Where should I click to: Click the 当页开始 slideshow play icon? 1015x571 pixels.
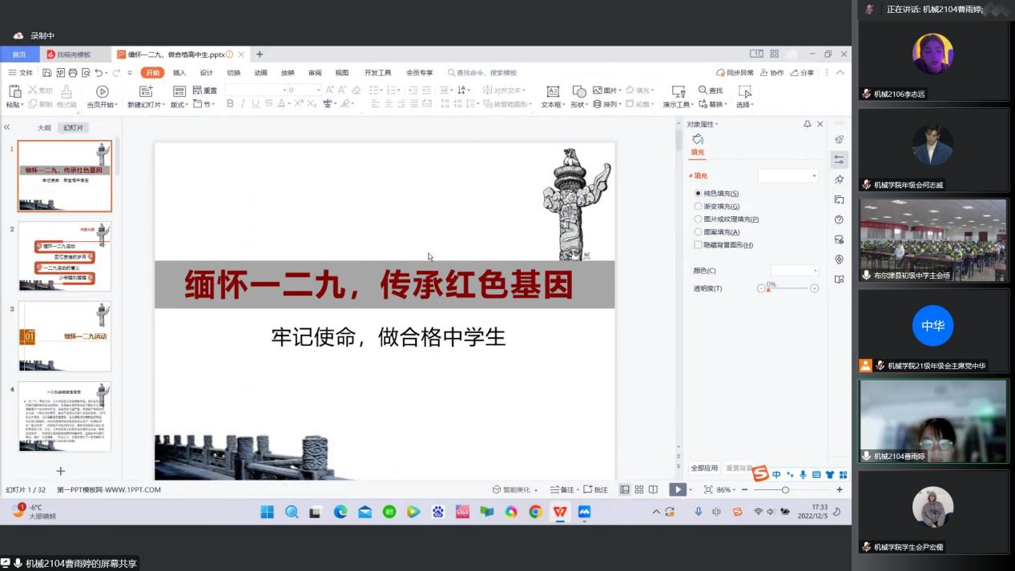[x=102, y=91]
